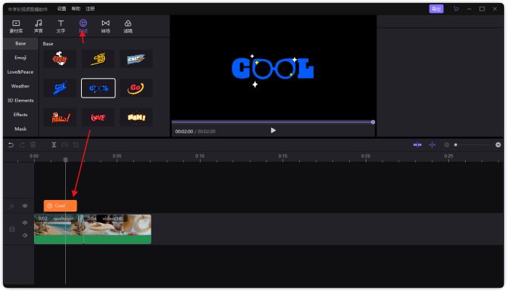The width and height of the screenshot is (507, 291).
Task: Mute the video track audio
Action: coord(25,235)
